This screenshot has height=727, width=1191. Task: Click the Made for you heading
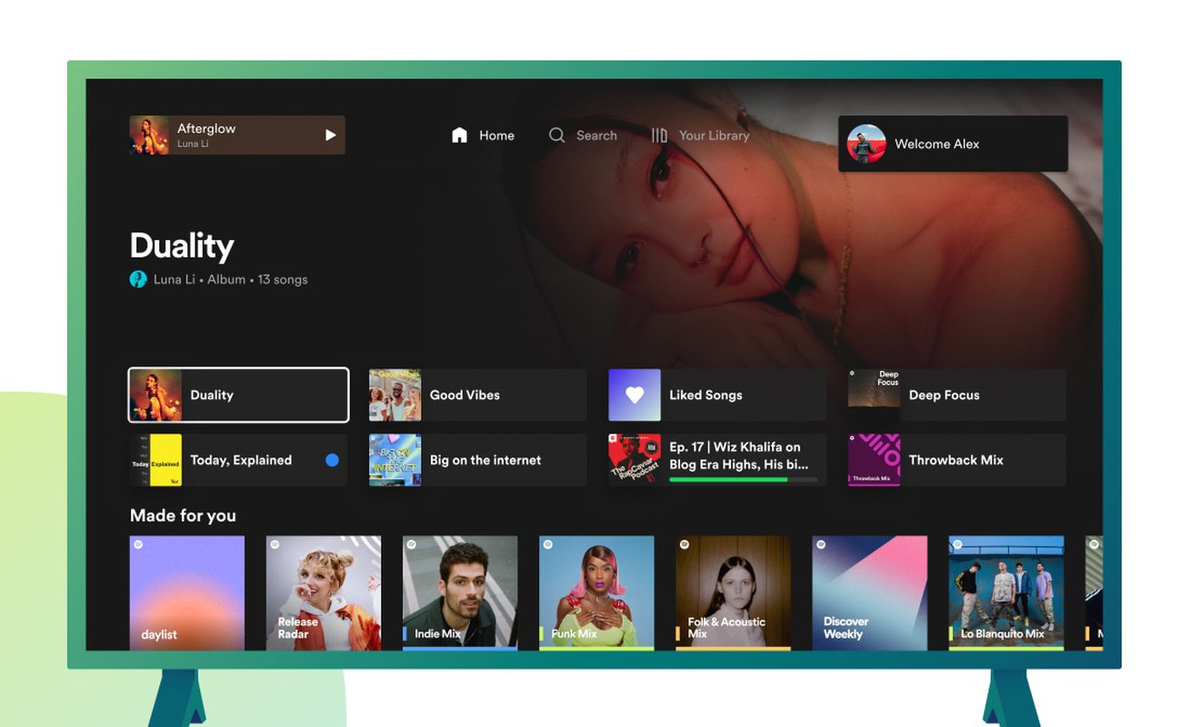point(183,515)
